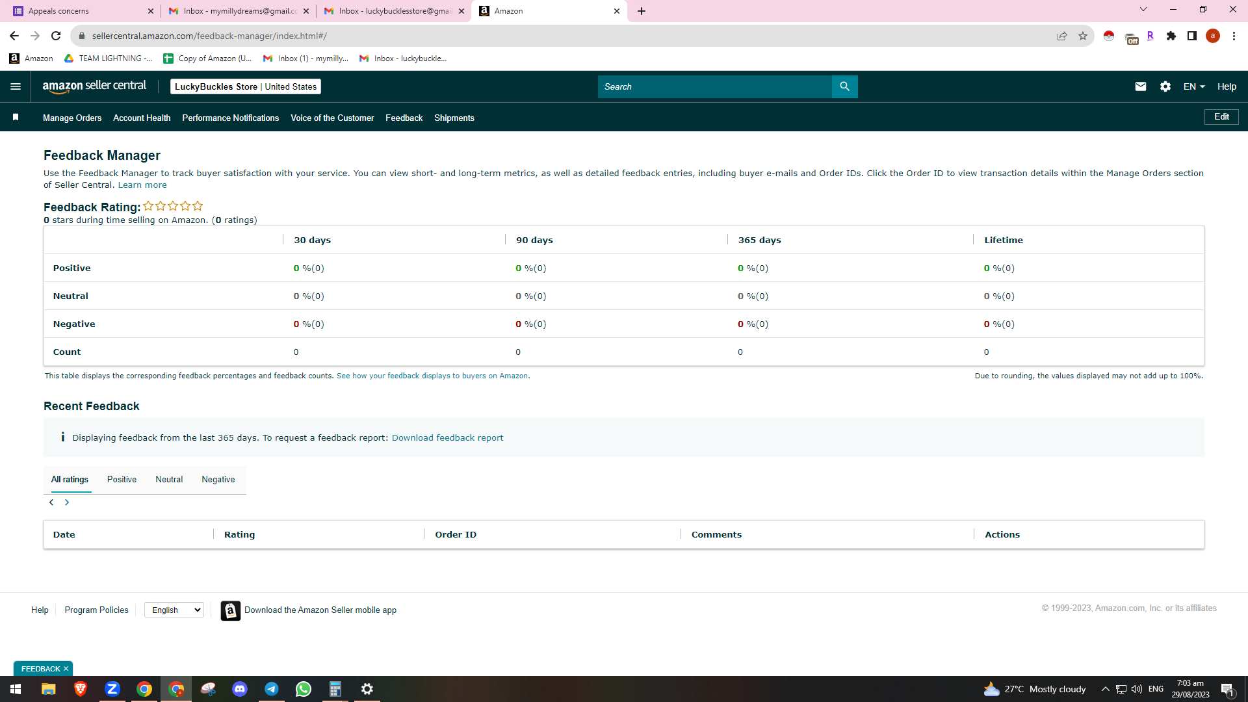The height and width of the screenshot is (702, 1248).
Task: Open 'See how your feedback displays' link
Action: 432,376
